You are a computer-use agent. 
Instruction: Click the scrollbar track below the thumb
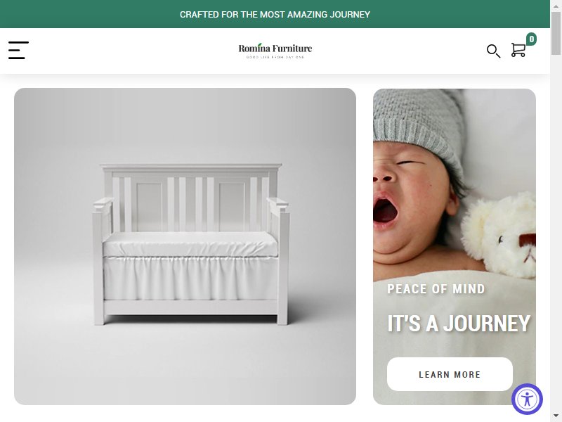pos(556,234)
